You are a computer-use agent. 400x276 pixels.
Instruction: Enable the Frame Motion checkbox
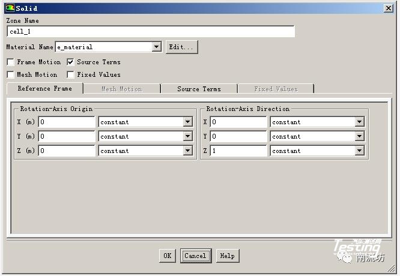click(x=10, y=62)
